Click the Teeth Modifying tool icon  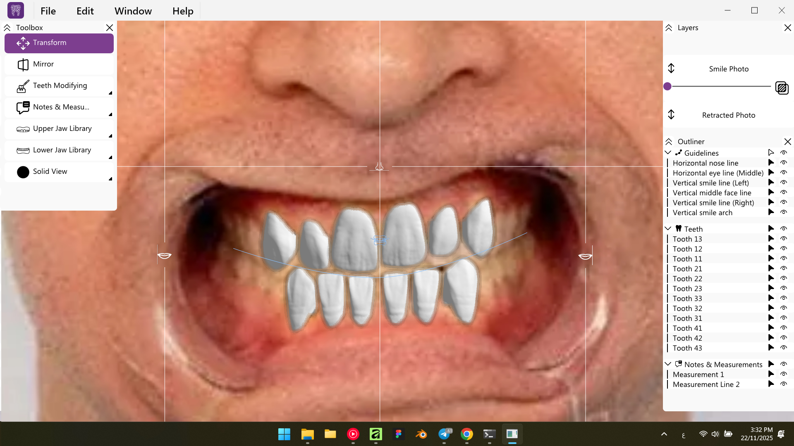coord(23,86)
